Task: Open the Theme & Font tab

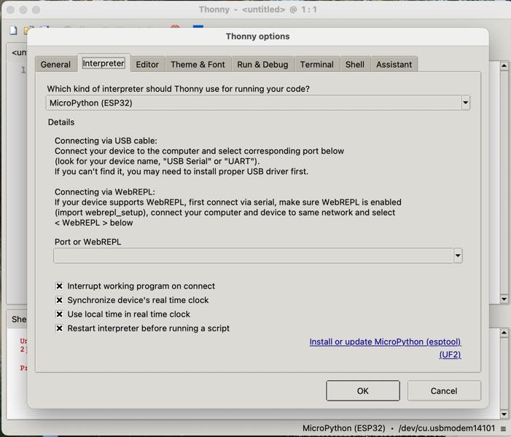Action: [198, 65]
